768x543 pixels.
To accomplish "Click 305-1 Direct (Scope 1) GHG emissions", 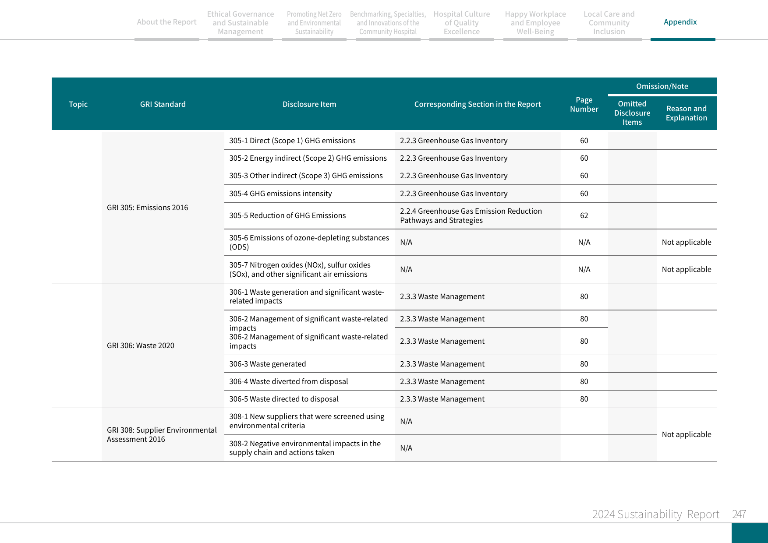I will click(x=292, y=141).
